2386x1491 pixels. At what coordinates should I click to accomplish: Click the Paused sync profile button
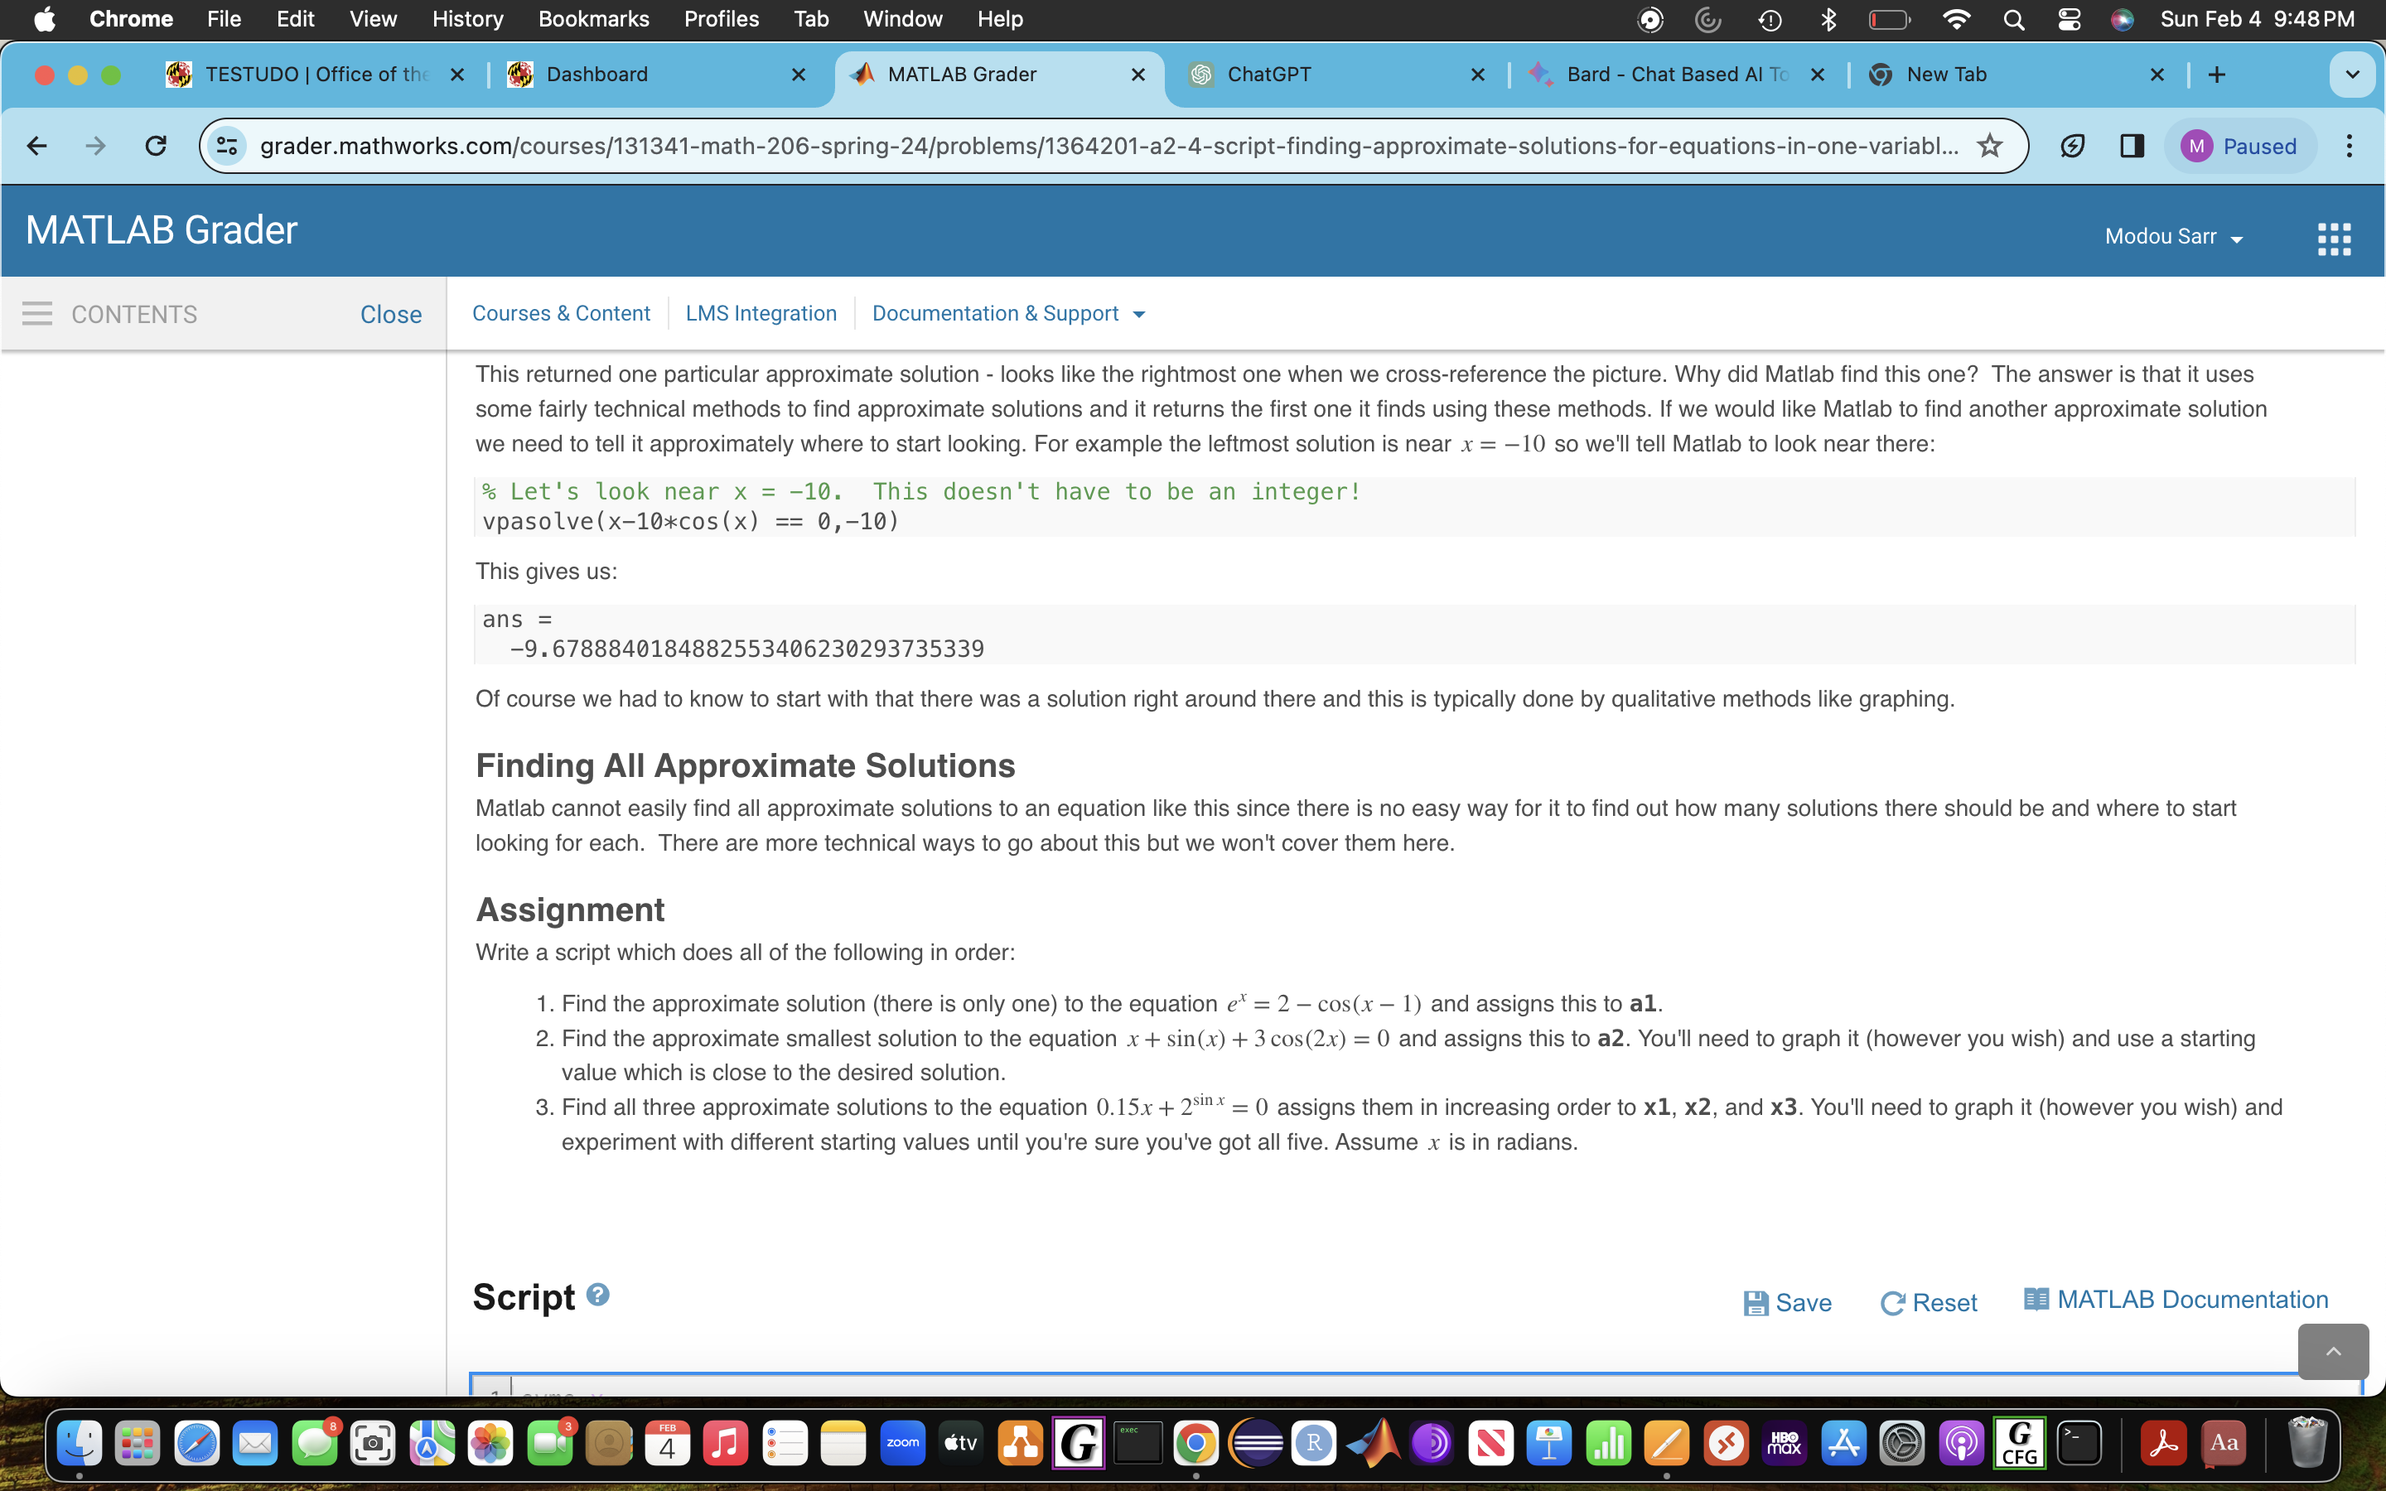point(2240,145)
